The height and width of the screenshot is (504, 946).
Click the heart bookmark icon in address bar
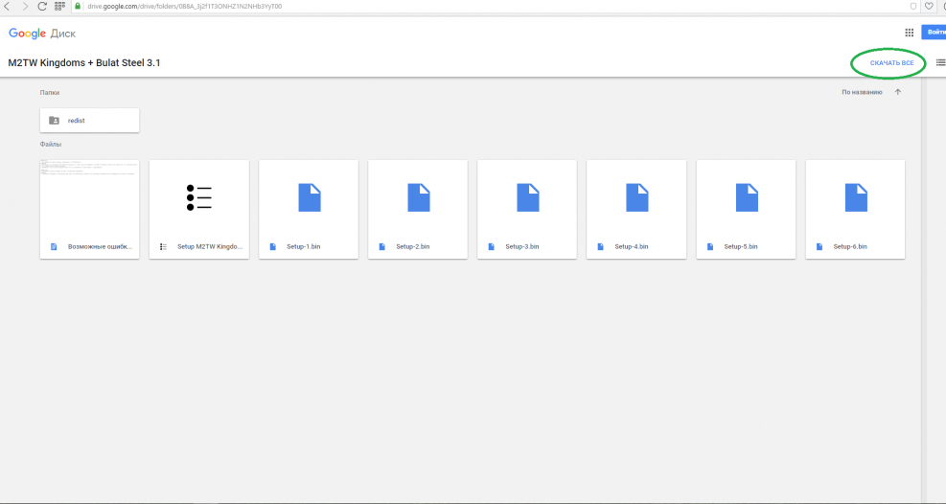pos(928,6)
